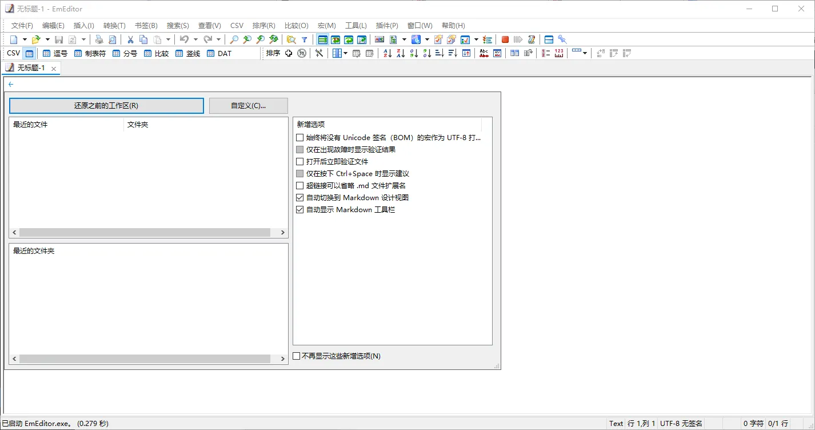Uncheck 自动显示 Markdown 工具栏
815x430 pixels.
[x=299, y=209]
